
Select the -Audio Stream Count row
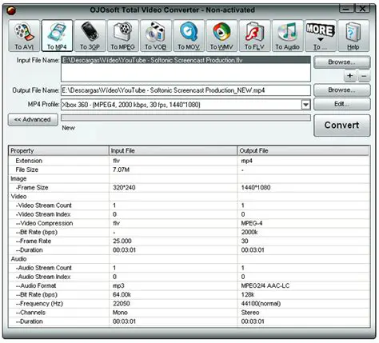pyautogui.click(x=189, y=268)
